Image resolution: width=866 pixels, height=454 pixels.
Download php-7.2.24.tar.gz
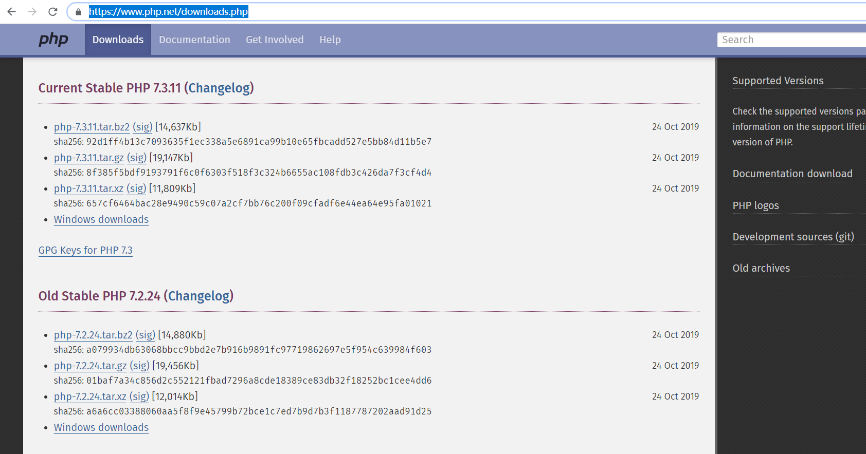[91, 366]
